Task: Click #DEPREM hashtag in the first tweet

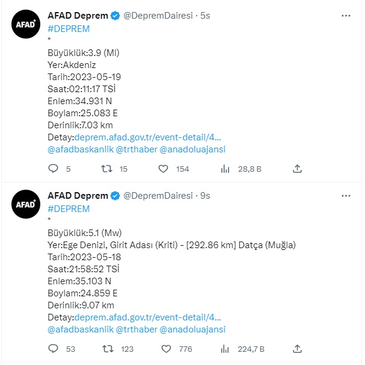Action: [69, 29]
